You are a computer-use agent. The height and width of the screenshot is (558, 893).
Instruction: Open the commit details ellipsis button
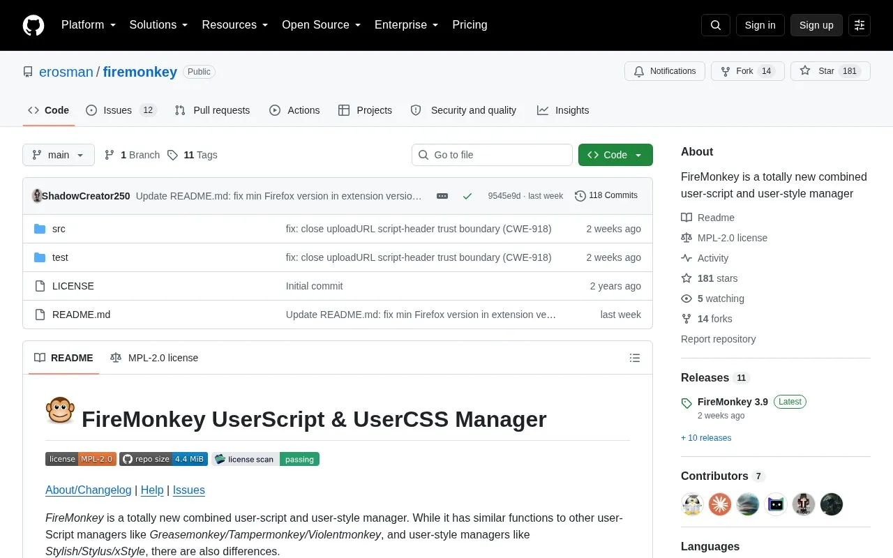(442, 196)
